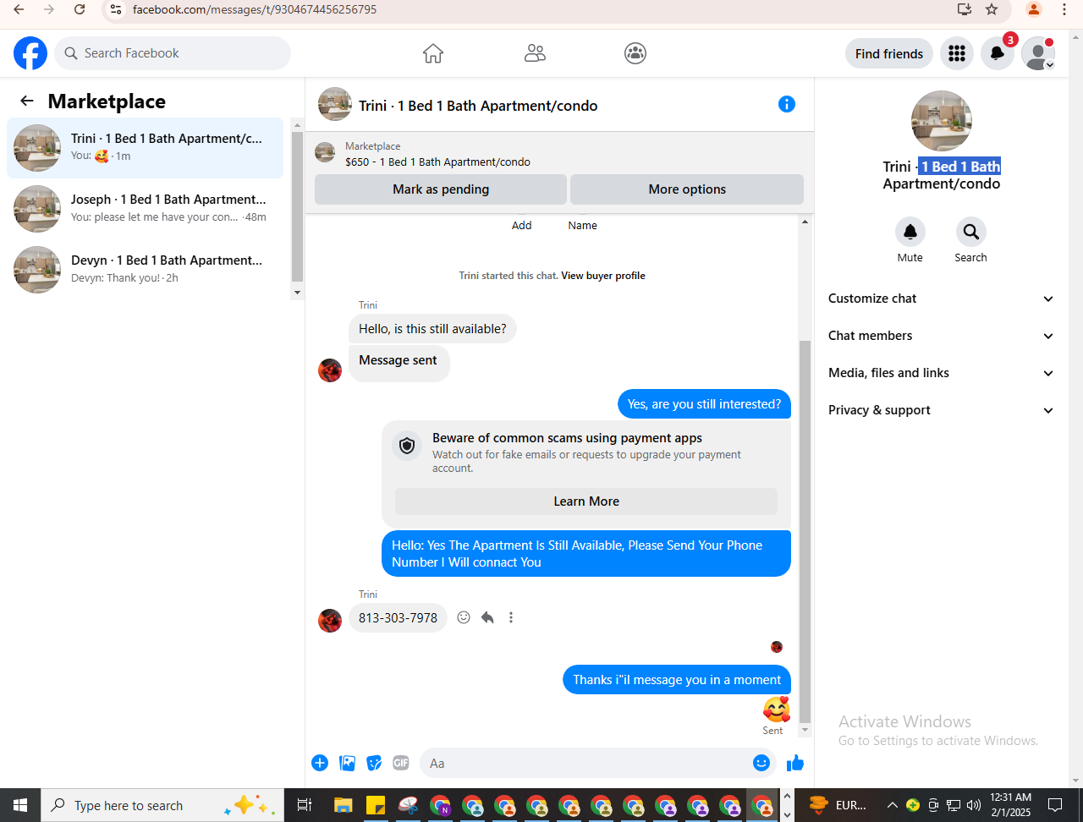Open Task View on the taskbar
Image resolution: width=1083 pixels, height=822 pixels.
pyautogui.click(x=305, y=805)
